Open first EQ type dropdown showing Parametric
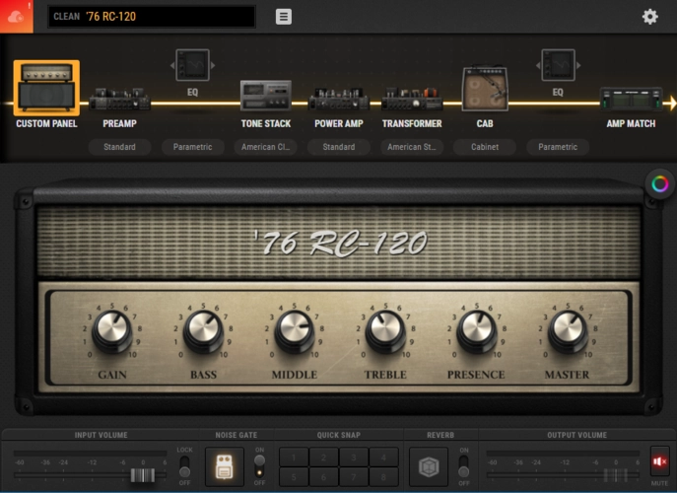677x493 pixels. click(192, 147)
